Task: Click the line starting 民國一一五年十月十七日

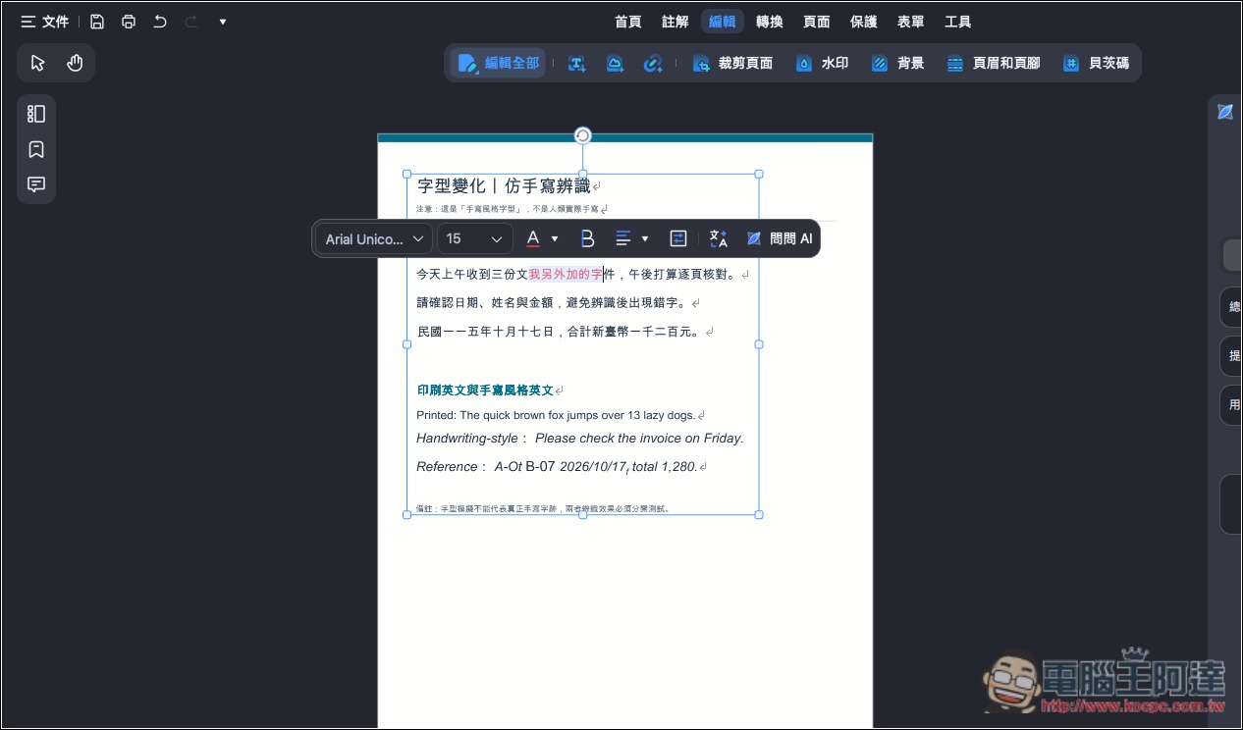Action: [559, 332]
